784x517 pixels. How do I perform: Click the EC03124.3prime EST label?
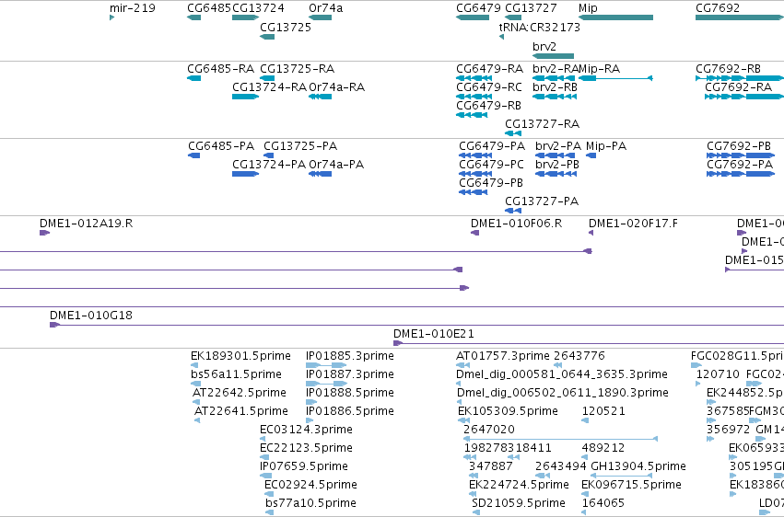tap(306, 430)
